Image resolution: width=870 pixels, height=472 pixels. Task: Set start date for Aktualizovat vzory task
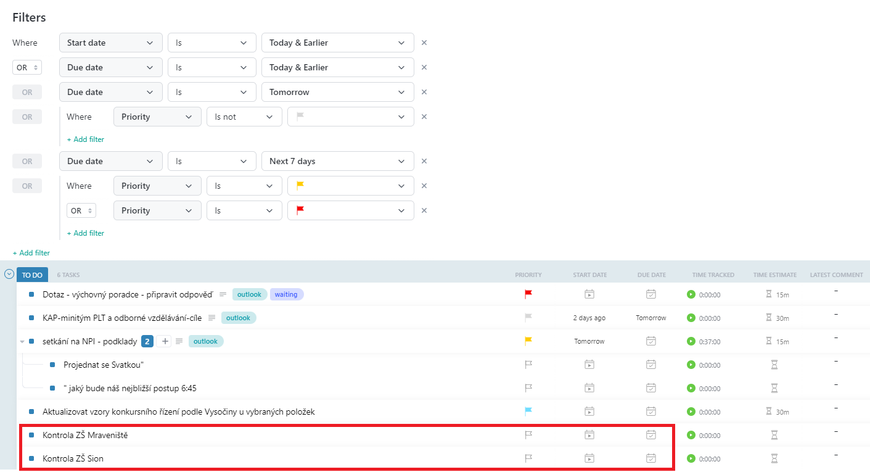click(x=589, y=412)
